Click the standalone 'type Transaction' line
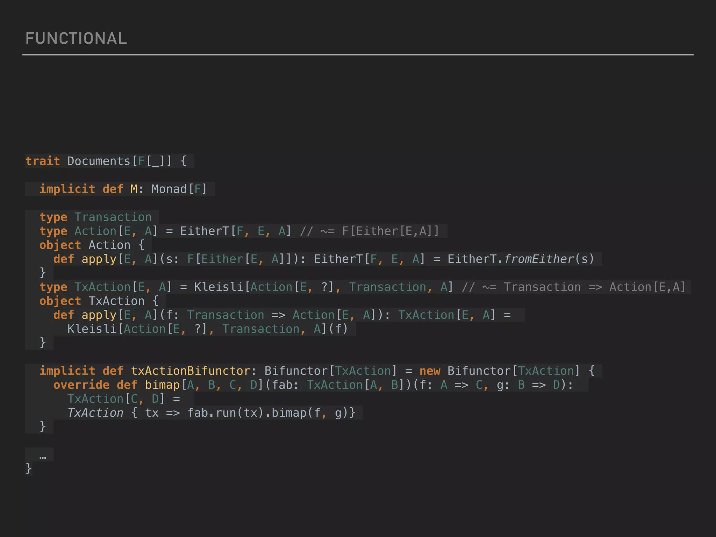 (95, 217)
